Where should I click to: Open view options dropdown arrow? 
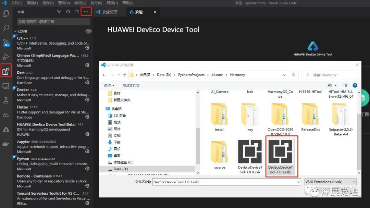pyautogui.click(x=335, y=85)
